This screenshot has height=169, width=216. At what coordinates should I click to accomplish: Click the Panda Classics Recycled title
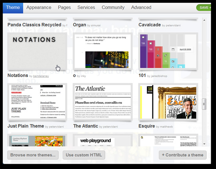coord(34,25)
